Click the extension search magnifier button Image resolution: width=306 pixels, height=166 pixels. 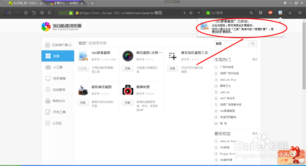click(253, 44)
